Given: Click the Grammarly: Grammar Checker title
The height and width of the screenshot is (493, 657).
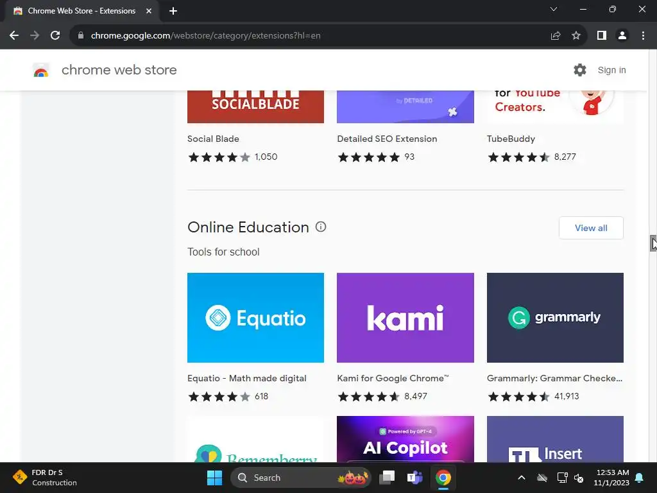Looking at the screenshot, I should [x=555, y=378].
